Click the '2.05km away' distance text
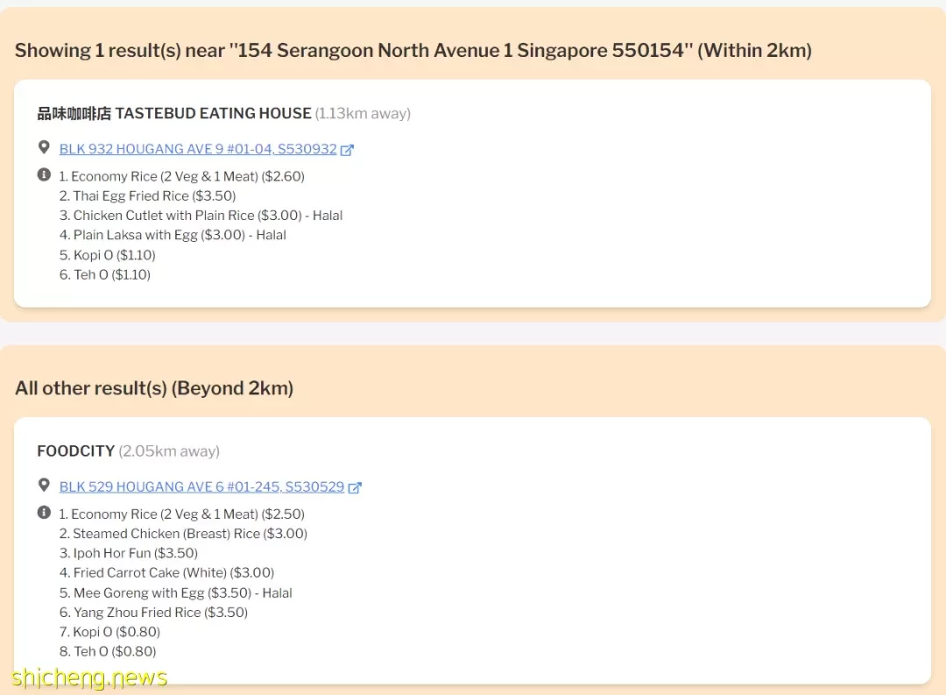946x695 pixels. click(x=169, y=451)
